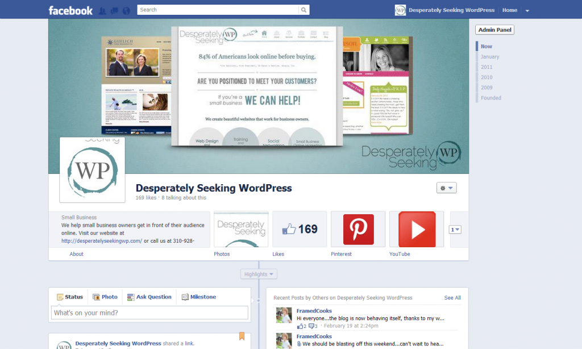Screen dimensions: 582x349
Task: Click the cover photo image
Action: pos(259,96)
